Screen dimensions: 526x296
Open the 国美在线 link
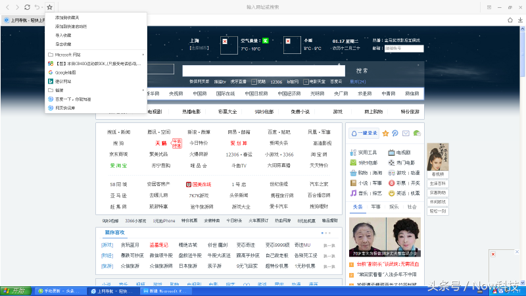199,184
